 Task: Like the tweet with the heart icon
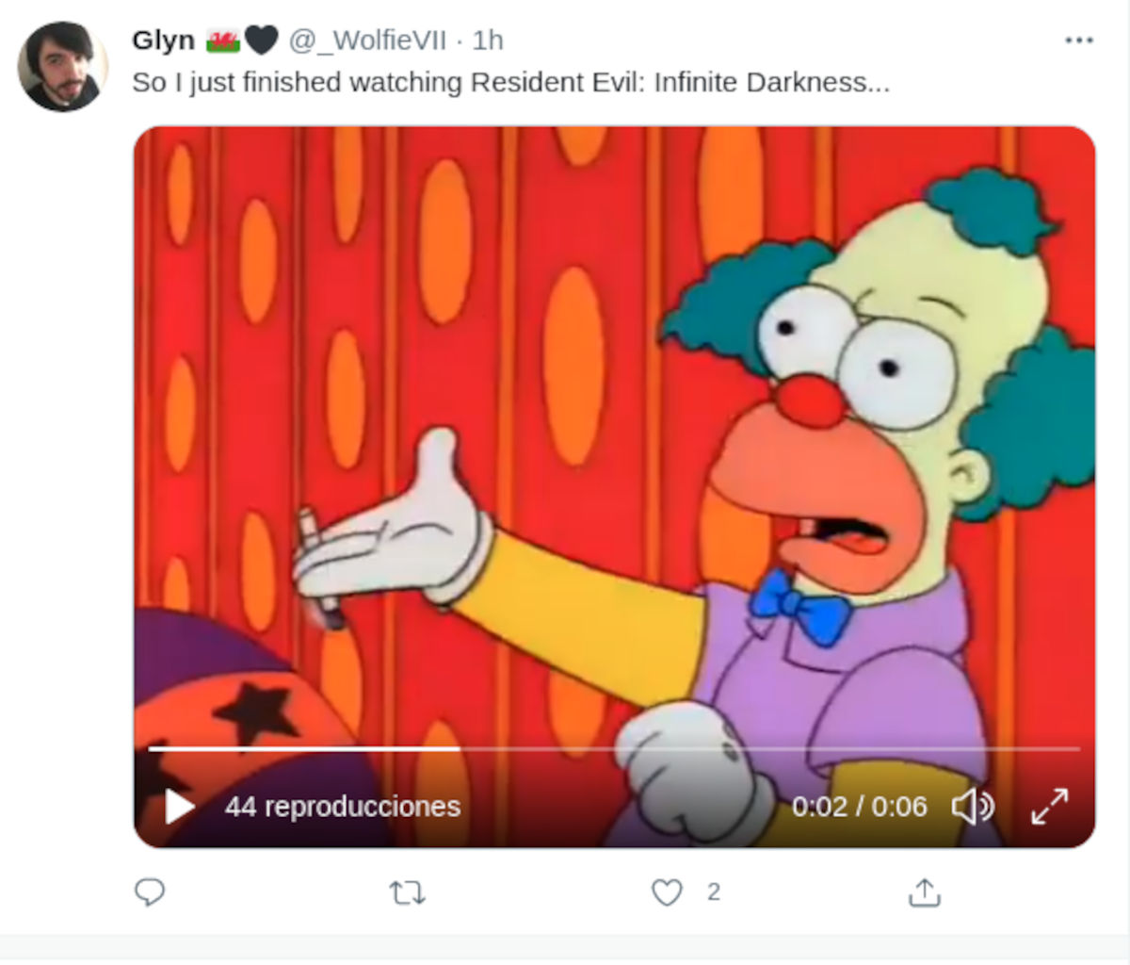(x=667, y=891)
